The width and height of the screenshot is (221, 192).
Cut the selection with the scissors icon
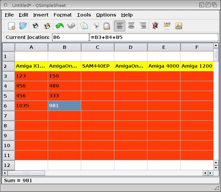click(x=96, y=26)
